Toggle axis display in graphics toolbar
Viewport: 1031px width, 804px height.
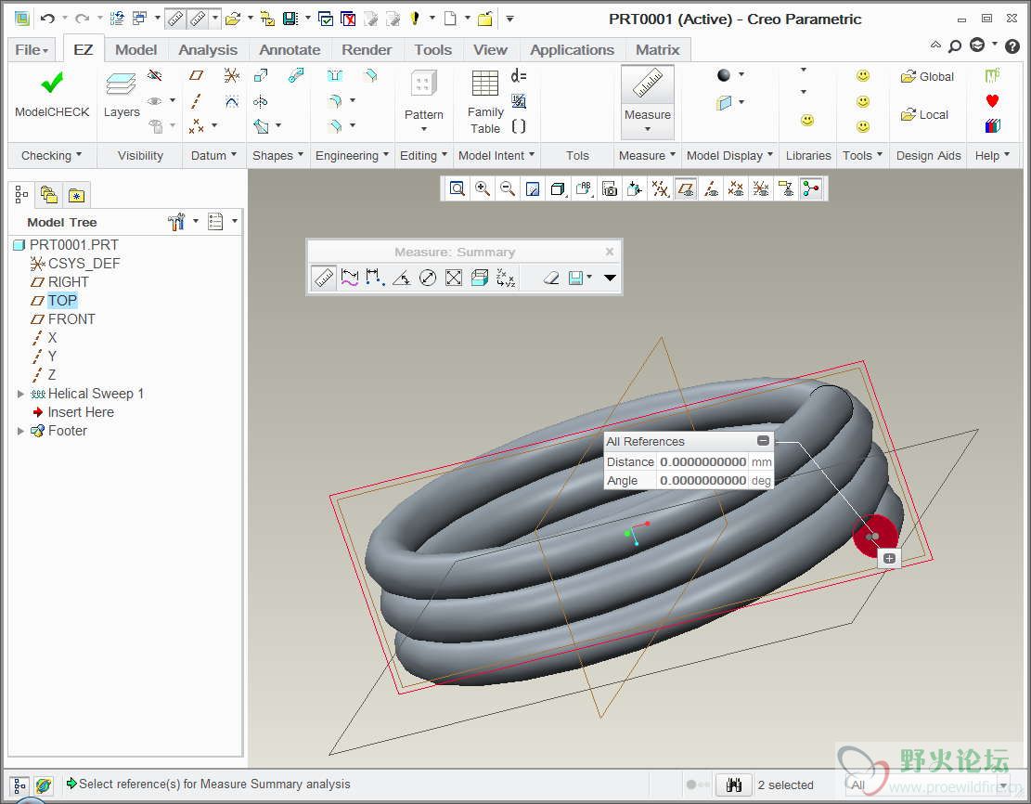pyautogui.click(x=711, y=189)
